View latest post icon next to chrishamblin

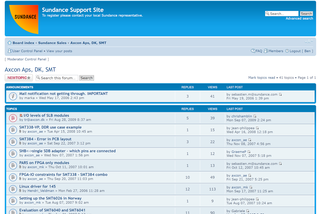click(x=255, y=116)
